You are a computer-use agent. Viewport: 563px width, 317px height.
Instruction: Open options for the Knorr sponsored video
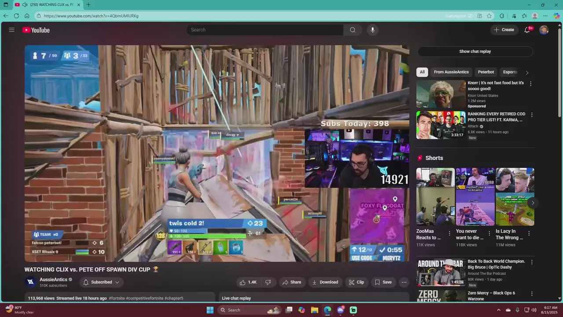click(x=531, y=84)
